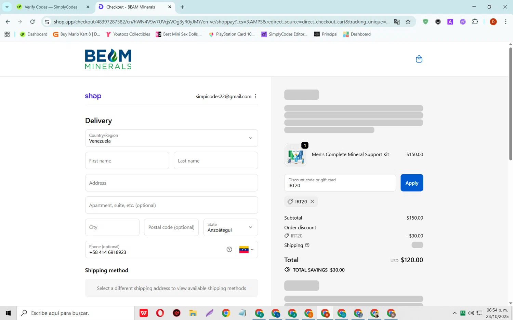Open a new browser tab
Screen dimensions: 513x320
click(x=182, y=7)
